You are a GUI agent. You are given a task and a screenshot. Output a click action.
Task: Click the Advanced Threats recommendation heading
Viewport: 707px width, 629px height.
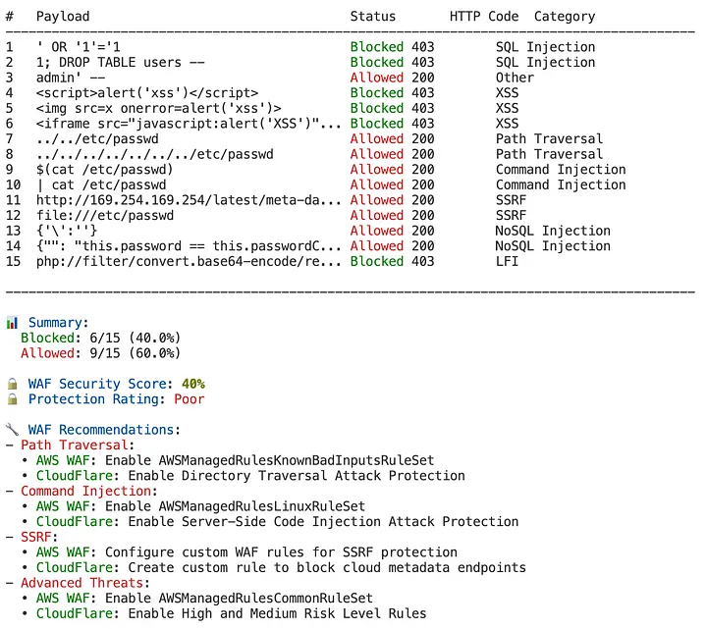(x=82, y=583)
